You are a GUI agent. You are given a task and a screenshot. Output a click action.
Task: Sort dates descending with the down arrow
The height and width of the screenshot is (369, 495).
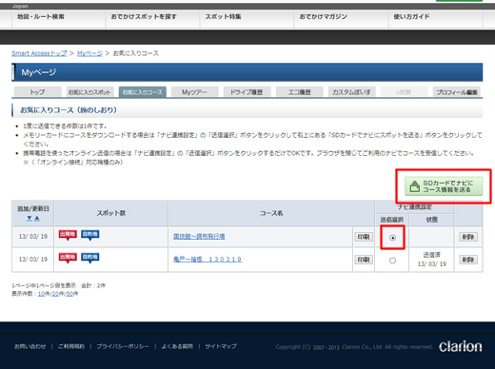click(30, 218)
